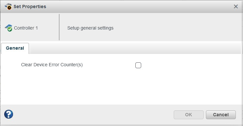The height and width of the screenshot is (126, 243).
Task: Click the header area right of Setup general settings
Action: [177, 28]
